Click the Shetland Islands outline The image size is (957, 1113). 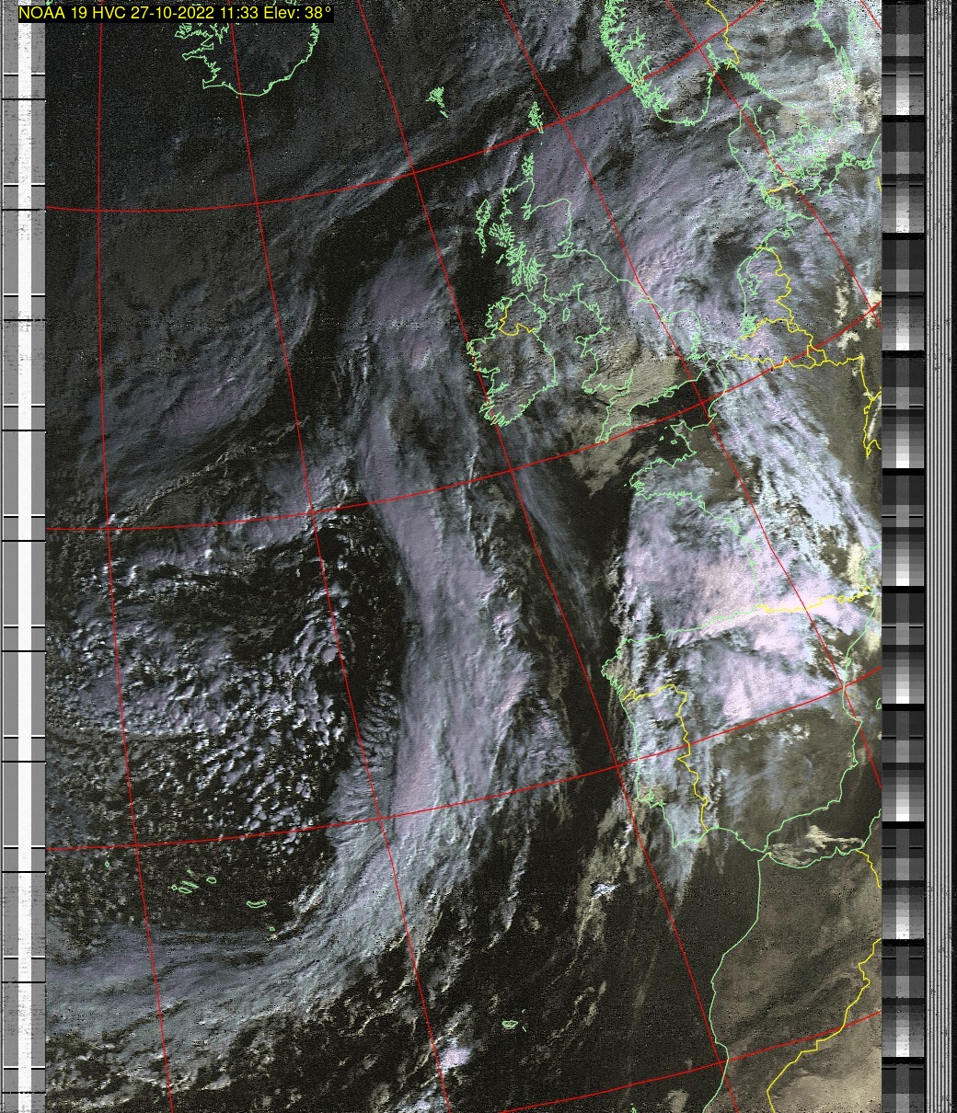pyautogui.click(x=535, y=114)
